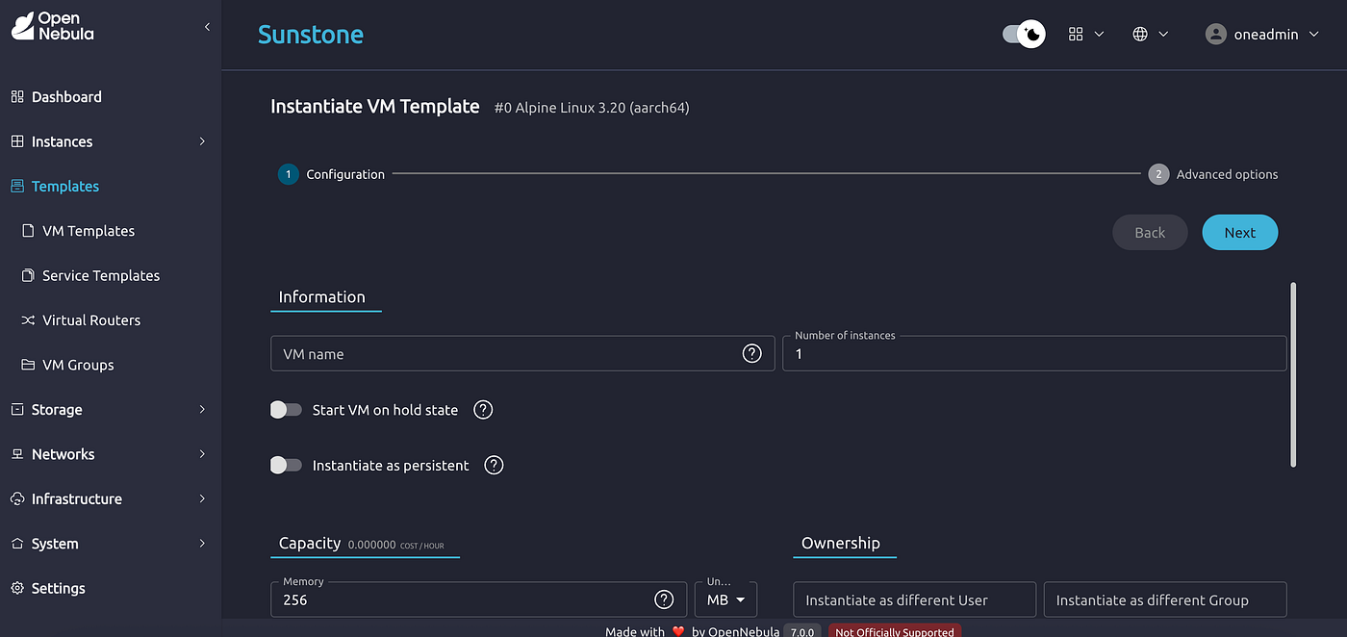Image resolution: width=1347 pixels, height=637 pixels.
Task: Open Service Templates submenu item
Action: click(x=111, y=275)
